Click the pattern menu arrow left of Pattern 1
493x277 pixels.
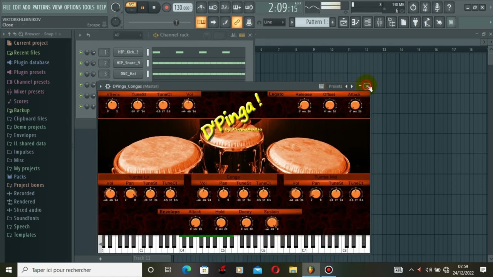point(292,22)
